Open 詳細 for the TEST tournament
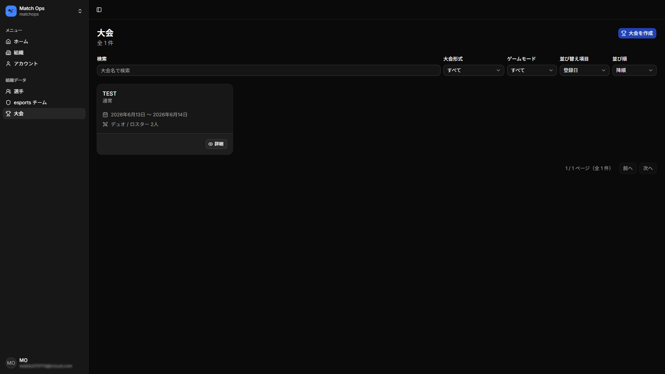 click(x=216, y=144)
